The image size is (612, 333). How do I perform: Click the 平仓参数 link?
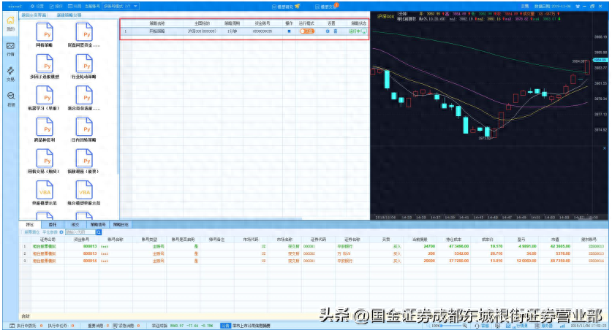[x=50, y=232]
